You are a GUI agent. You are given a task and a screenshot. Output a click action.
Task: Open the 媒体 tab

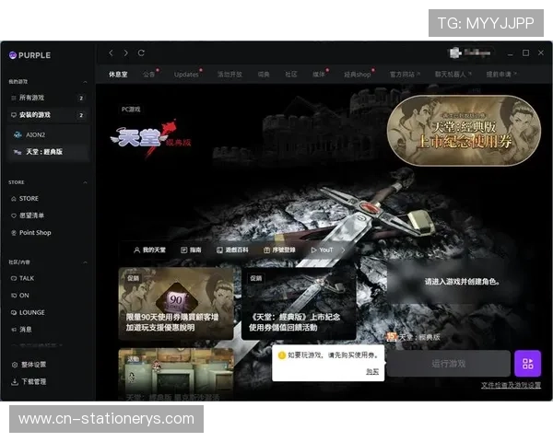click(x=320, y=75)
